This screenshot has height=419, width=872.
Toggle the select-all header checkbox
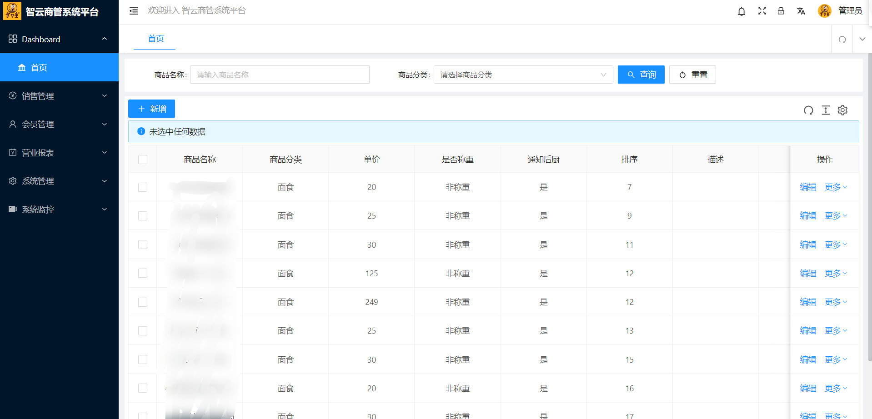pos(143,160)
